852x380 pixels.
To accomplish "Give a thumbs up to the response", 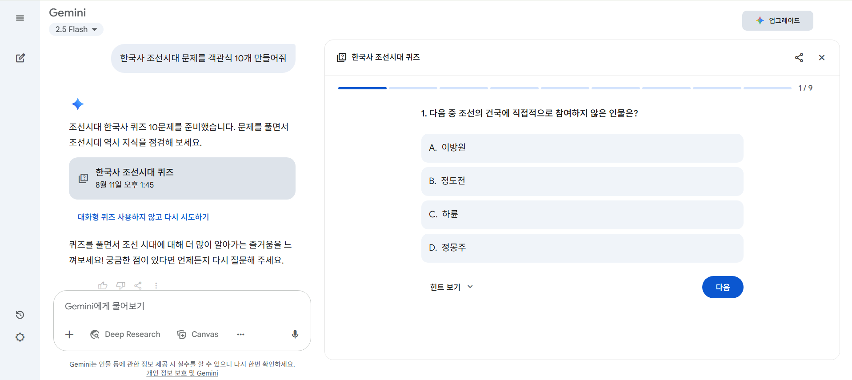I will [x=103, y=285].
